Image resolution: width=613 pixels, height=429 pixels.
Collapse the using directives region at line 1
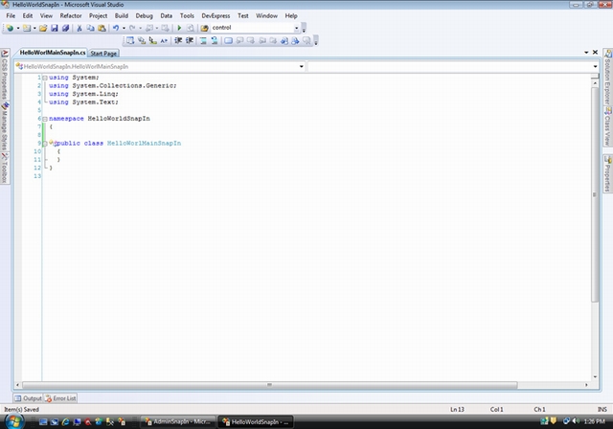click(x=45, y=78)
